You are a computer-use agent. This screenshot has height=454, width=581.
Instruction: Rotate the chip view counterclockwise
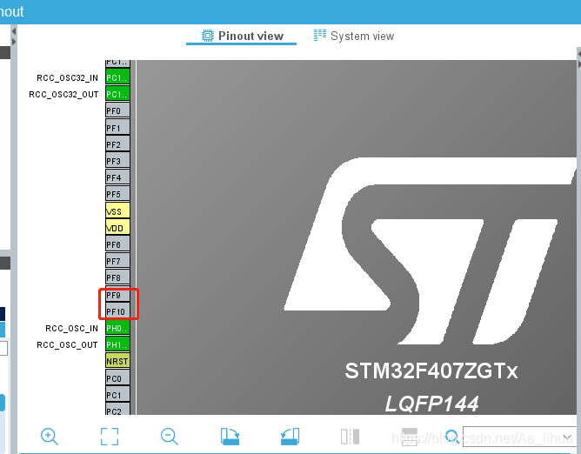[290, 437]
